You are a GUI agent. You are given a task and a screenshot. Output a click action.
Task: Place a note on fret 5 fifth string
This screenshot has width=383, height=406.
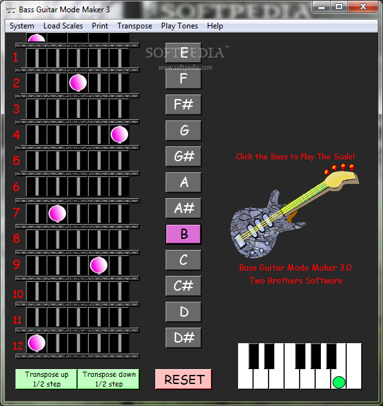point(119,161)
